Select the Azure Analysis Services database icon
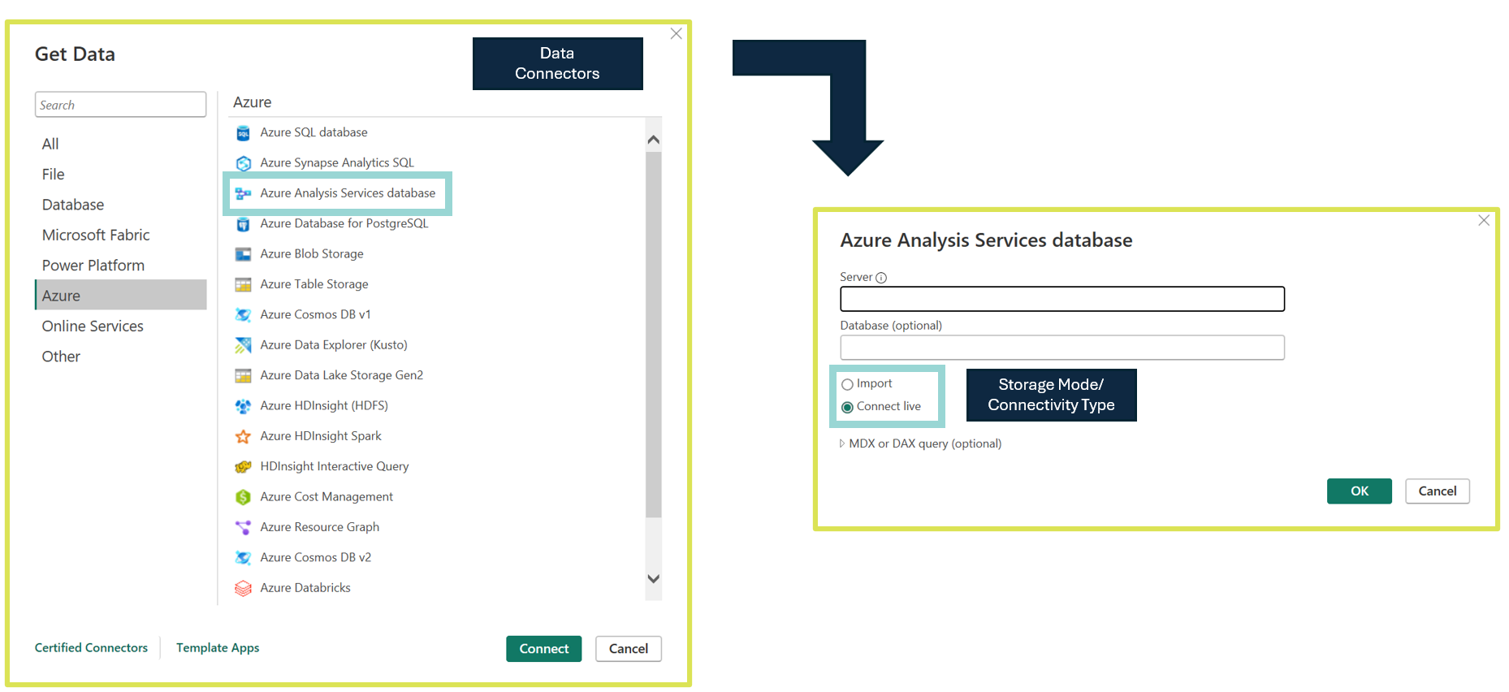This screenshot has height=692, width=1509. [x=243, y=193]
